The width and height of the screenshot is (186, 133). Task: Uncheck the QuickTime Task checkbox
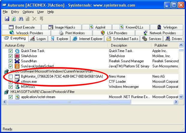click(11, 51)
